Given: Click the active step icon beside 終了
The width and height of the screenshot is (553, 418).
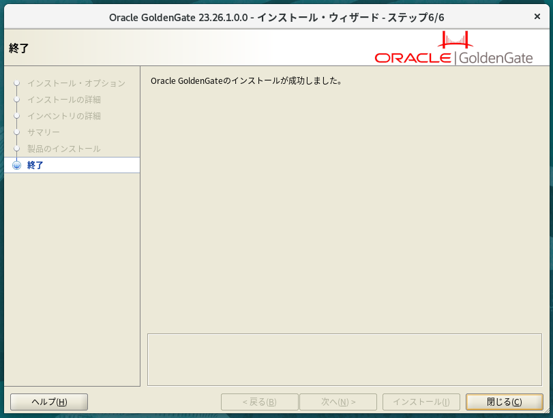Looking at the screenshot, I should click(x=17, y=165).
